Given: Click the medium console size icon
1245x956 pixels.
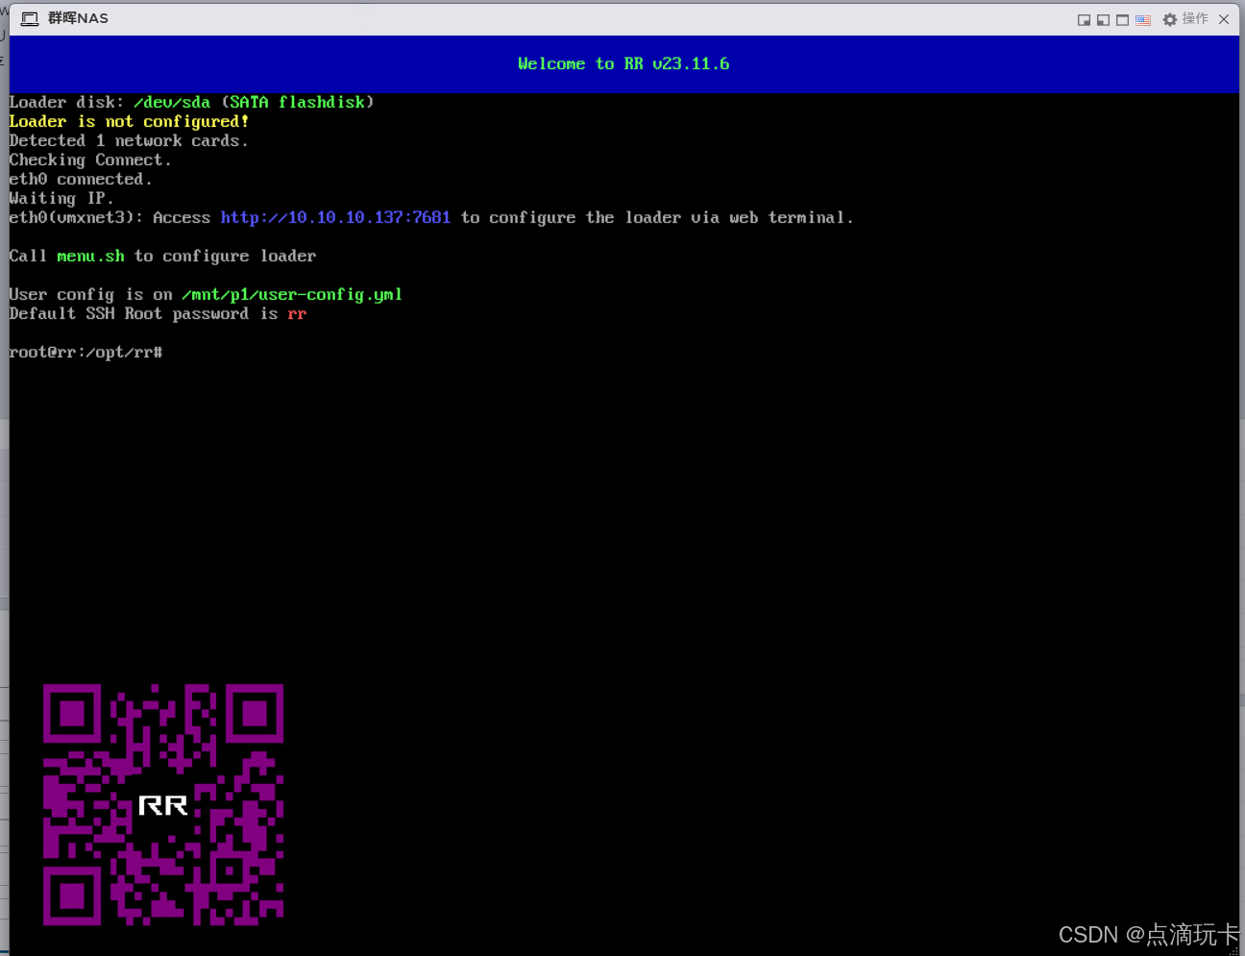Looking at the screenshot, I should click(1103, 19).
